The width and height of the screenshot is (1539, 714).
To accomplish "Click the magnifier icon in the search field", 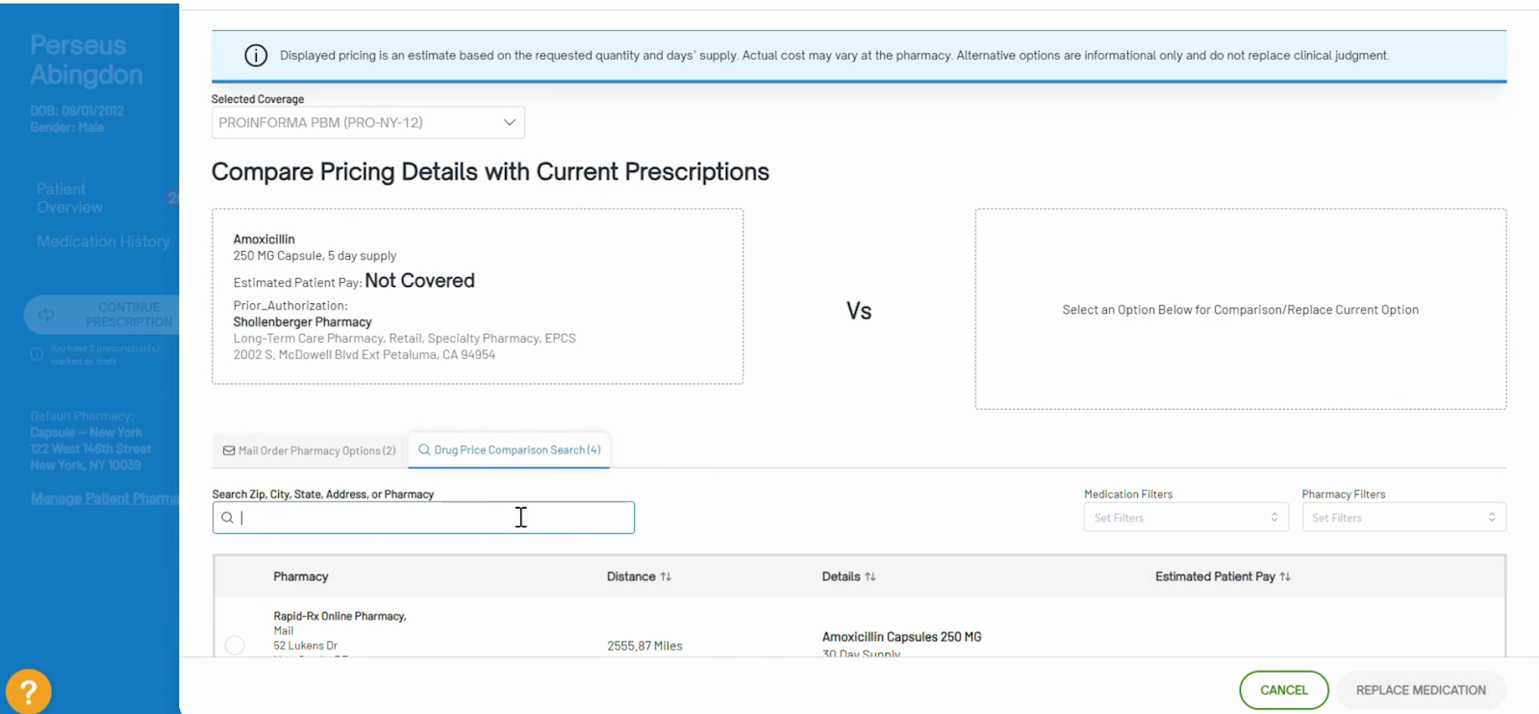I will pos(227,518).
